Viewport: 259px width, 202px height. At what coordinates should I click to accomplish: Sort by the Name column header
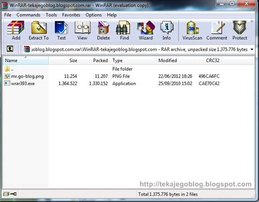pyautogui.click(x=26, y=61)
